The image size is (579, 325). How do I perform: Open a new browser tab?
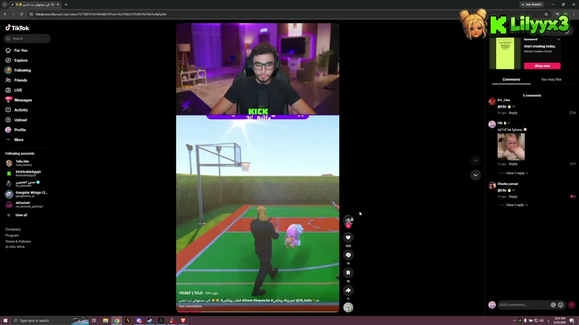pyautogui.click(x=66, y=5)
